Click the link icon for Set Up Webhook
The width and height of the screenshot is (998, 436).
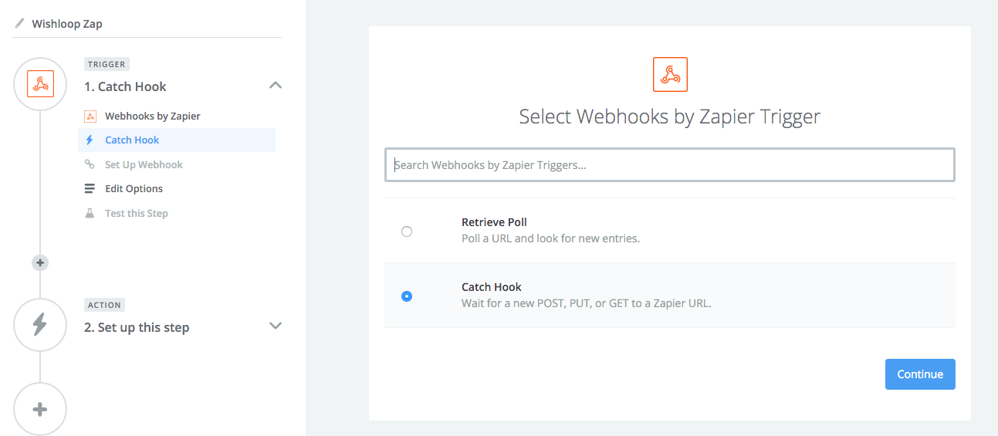pyautogui.click(x=90, y=164)
